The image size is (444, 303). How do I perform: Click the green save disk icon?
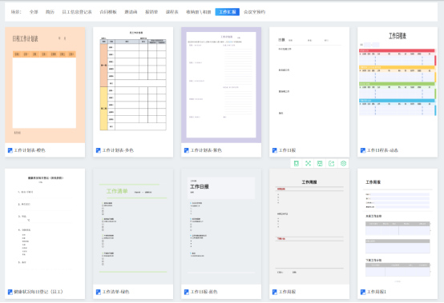point(320,164)
